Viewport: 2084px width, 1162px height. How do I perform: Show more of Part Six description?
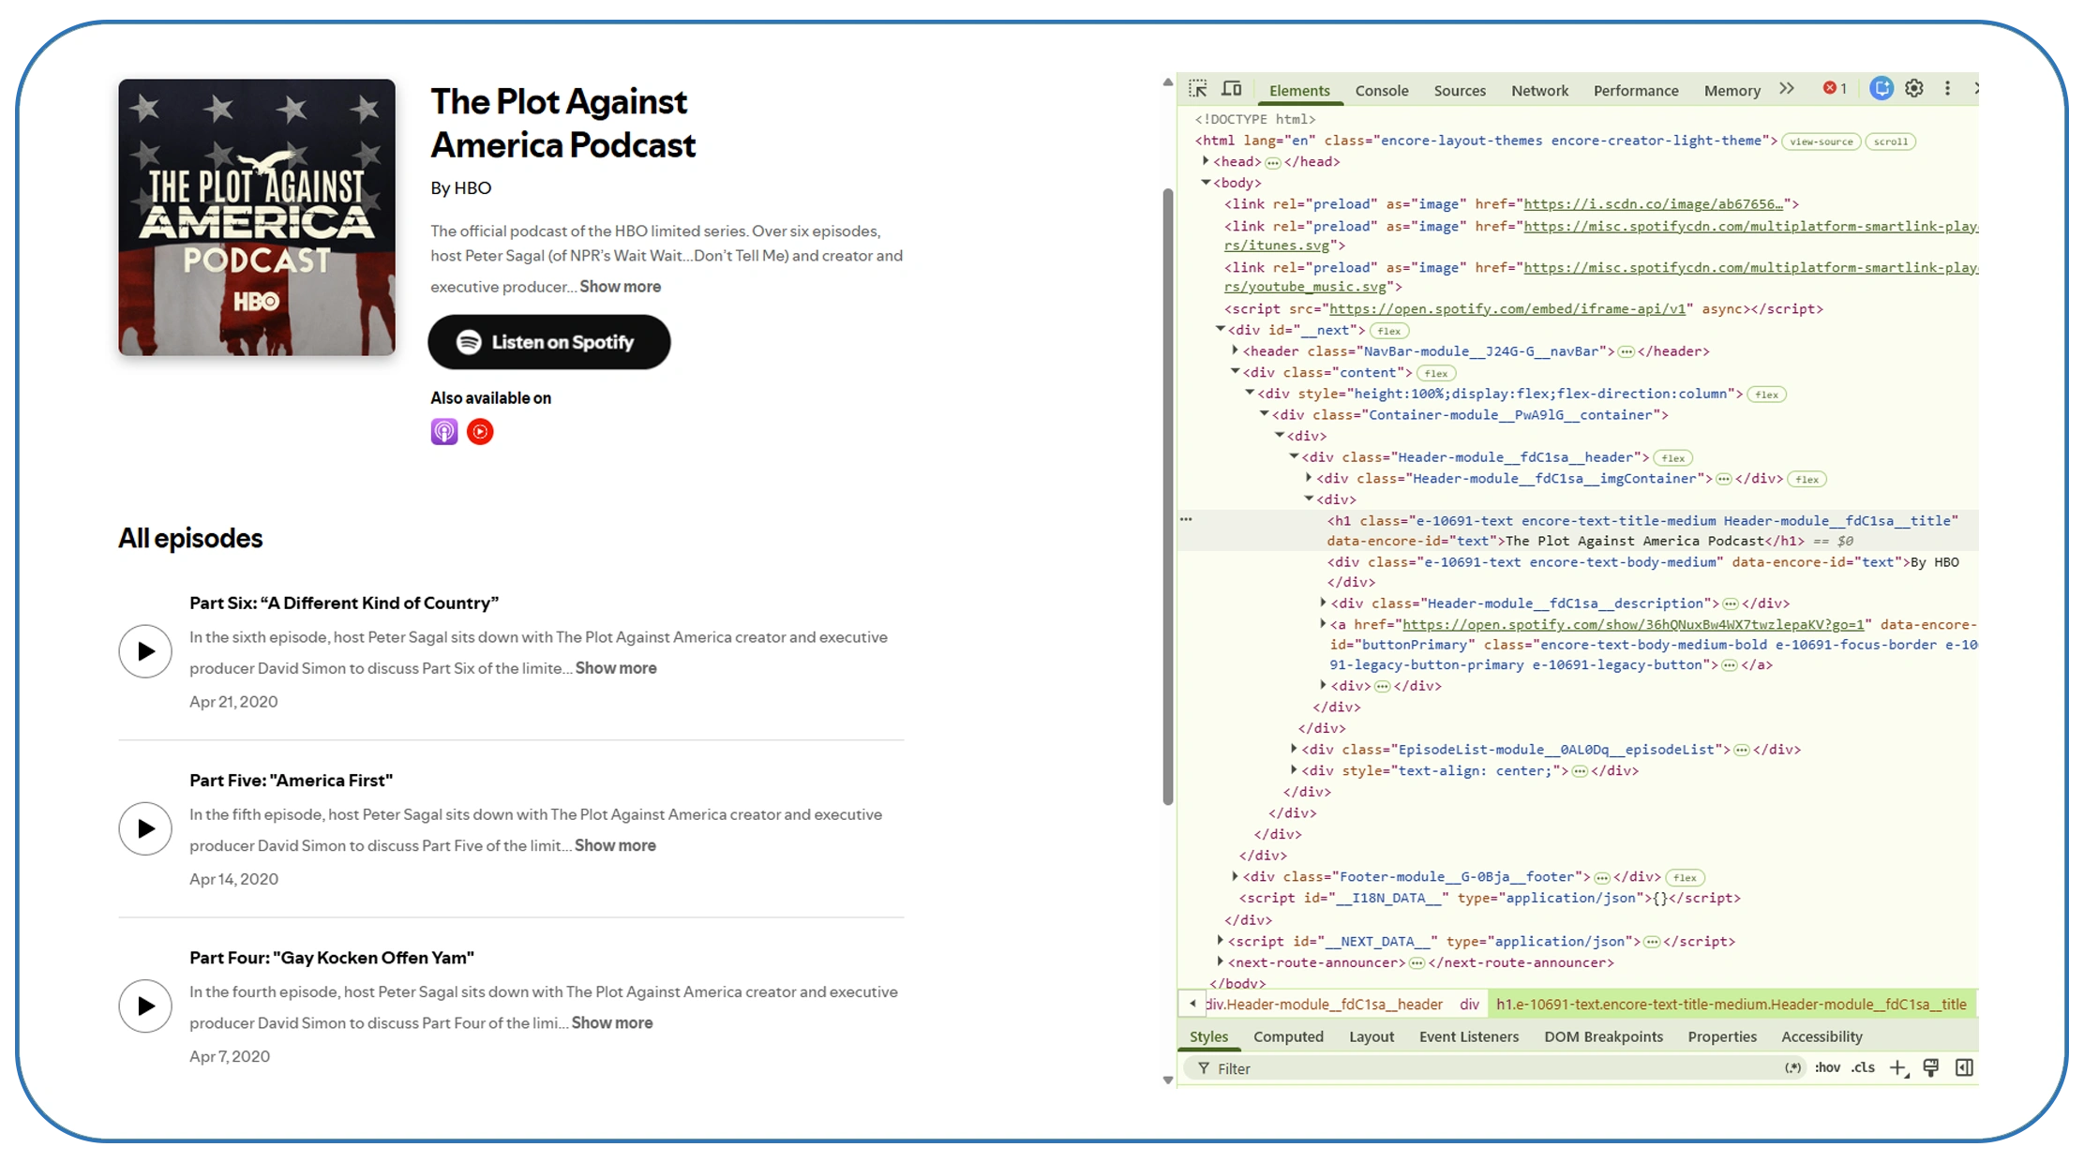[616, 668]
